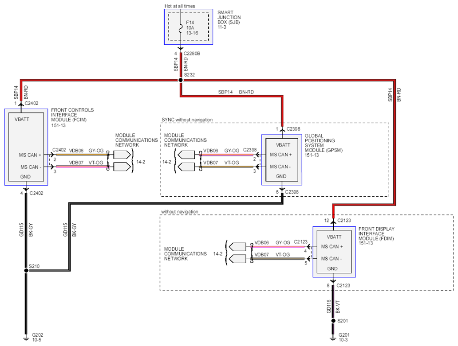The height and width of the screenshot is (346, 458).
Task: Click the network arrow connector on GPSM's VDB06 wire
Action: pyautogui.click(x=186, y=155)
